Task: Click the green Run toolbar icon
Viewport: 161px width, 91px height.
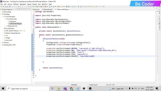Action: tap(37, 7)
